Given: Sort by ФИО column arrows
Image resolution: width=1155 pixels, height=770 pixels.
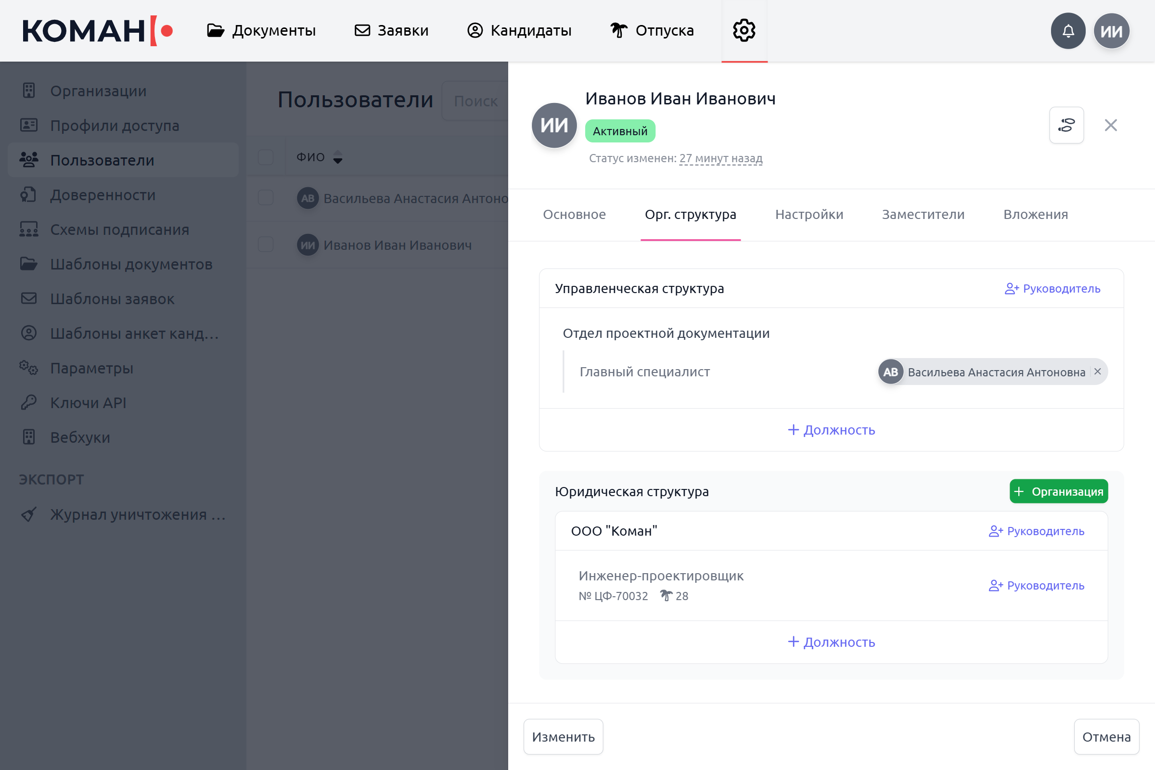Looking at the screenshot, I should (338, 157).
